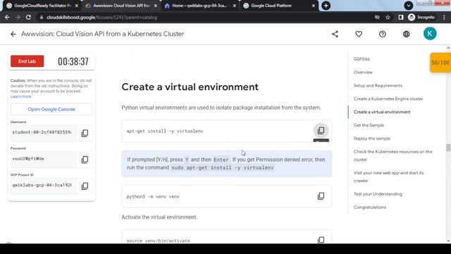This screenshot has width=451, height=254.
Task: Jump to Visit your new web app section
Action: click(388, 176)
